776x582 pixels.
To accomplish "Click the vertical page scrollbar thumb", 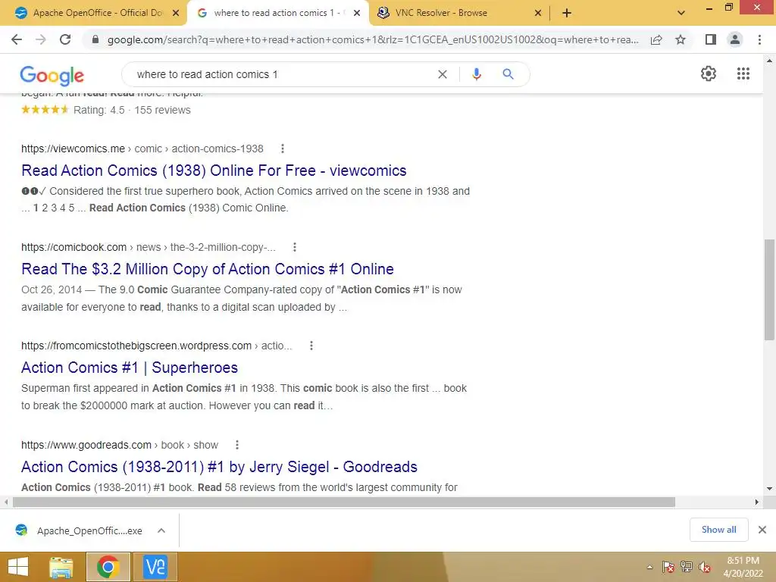I will pos(769,289).
